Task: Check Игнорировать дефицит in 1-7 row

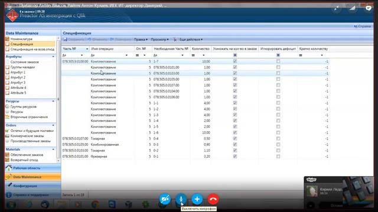Action: [278, 61]
